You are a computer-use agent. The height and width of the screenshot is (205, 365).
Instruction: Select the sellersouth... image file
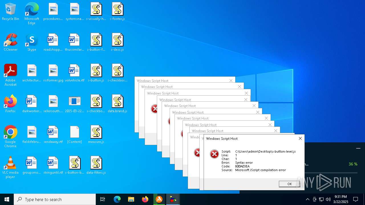point(53,104)
